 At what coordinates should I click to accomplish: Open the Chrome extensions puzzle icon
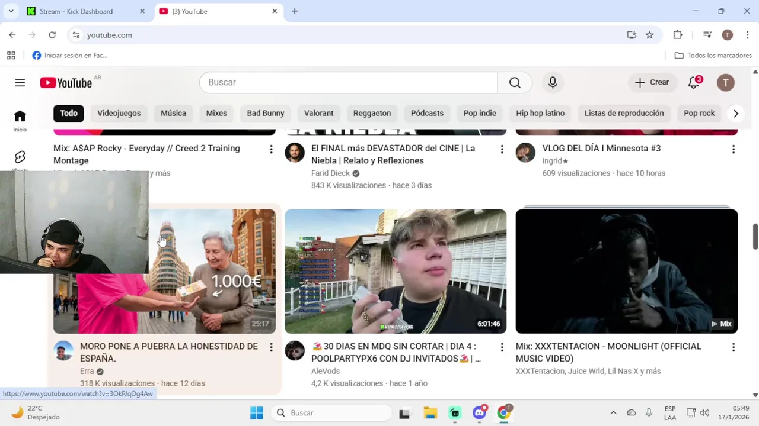[678, 35]
